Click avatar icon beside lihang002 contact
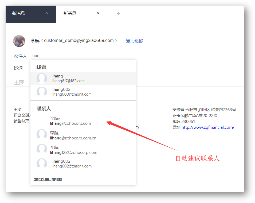Image resolution: width=255 pixels, height=203 pixels. click(42, 163)
